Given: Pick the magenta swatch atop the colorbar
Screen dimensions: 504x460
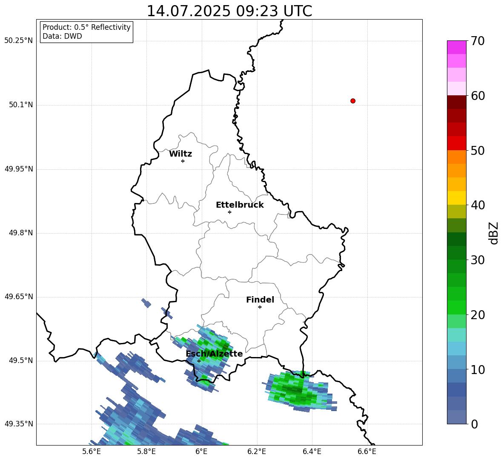Looking at the screenshot, I should tap(456, 48).
